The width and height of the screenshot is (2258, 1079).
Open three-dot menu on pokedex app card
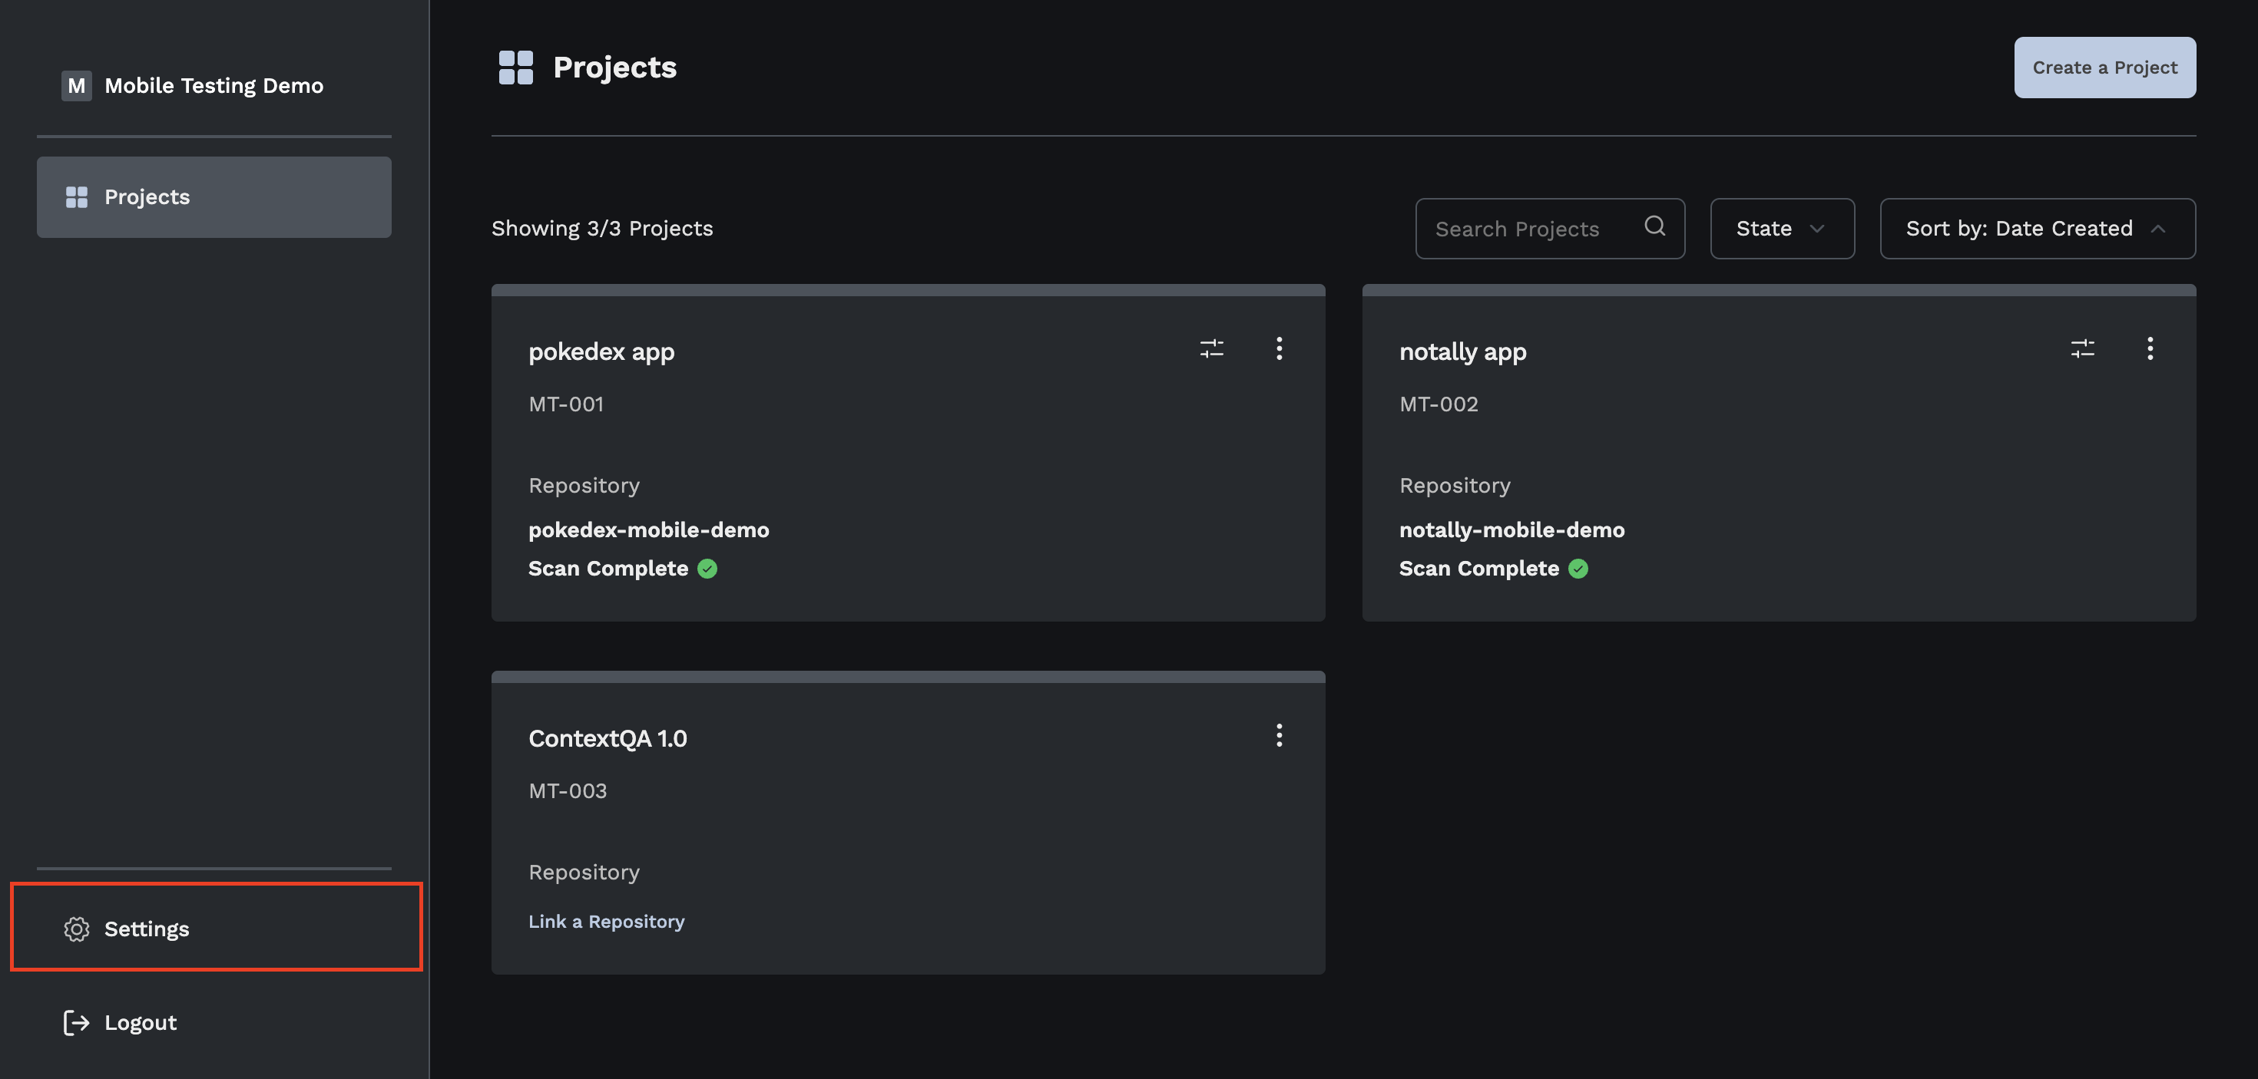click(1279, 348)
